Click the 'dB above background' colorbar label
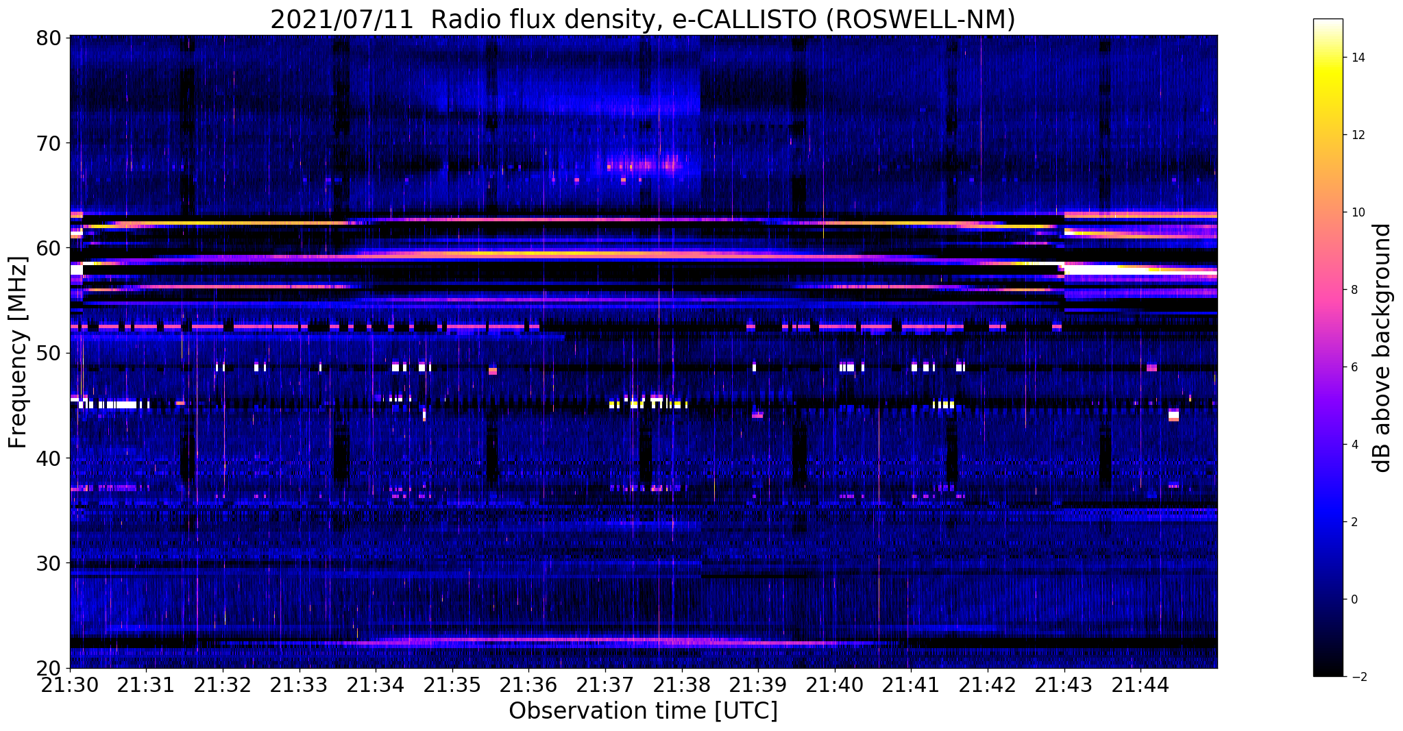1403x731 pixels. click(x=1382, y=348)
